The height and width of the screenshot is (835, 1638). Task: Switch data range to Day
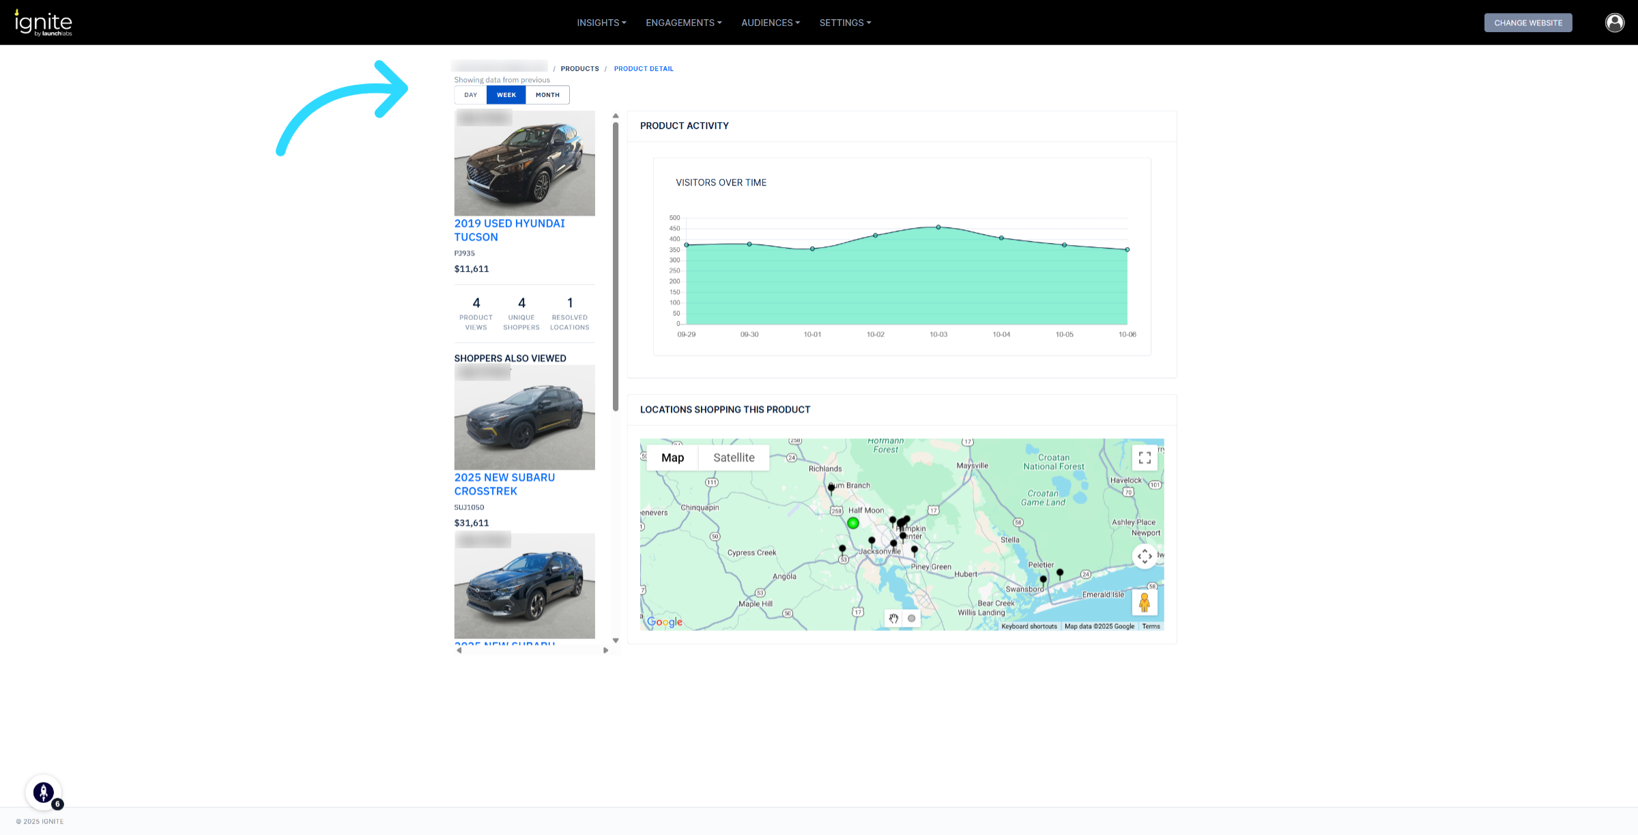[x=471, y=95]
